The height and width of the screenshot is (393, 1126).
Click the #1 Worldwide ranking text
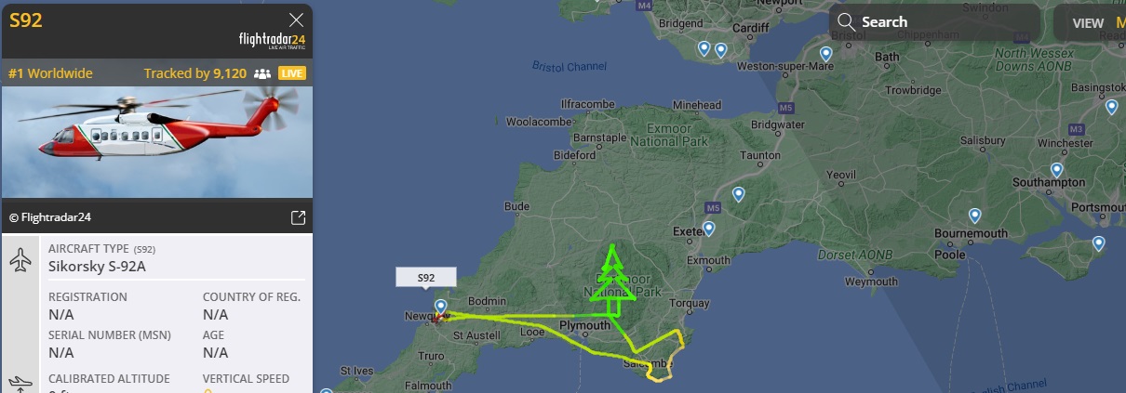50,73
